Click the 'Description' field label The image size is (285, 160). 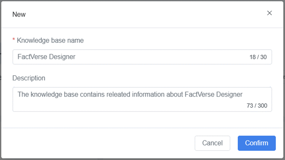[29, 78]
